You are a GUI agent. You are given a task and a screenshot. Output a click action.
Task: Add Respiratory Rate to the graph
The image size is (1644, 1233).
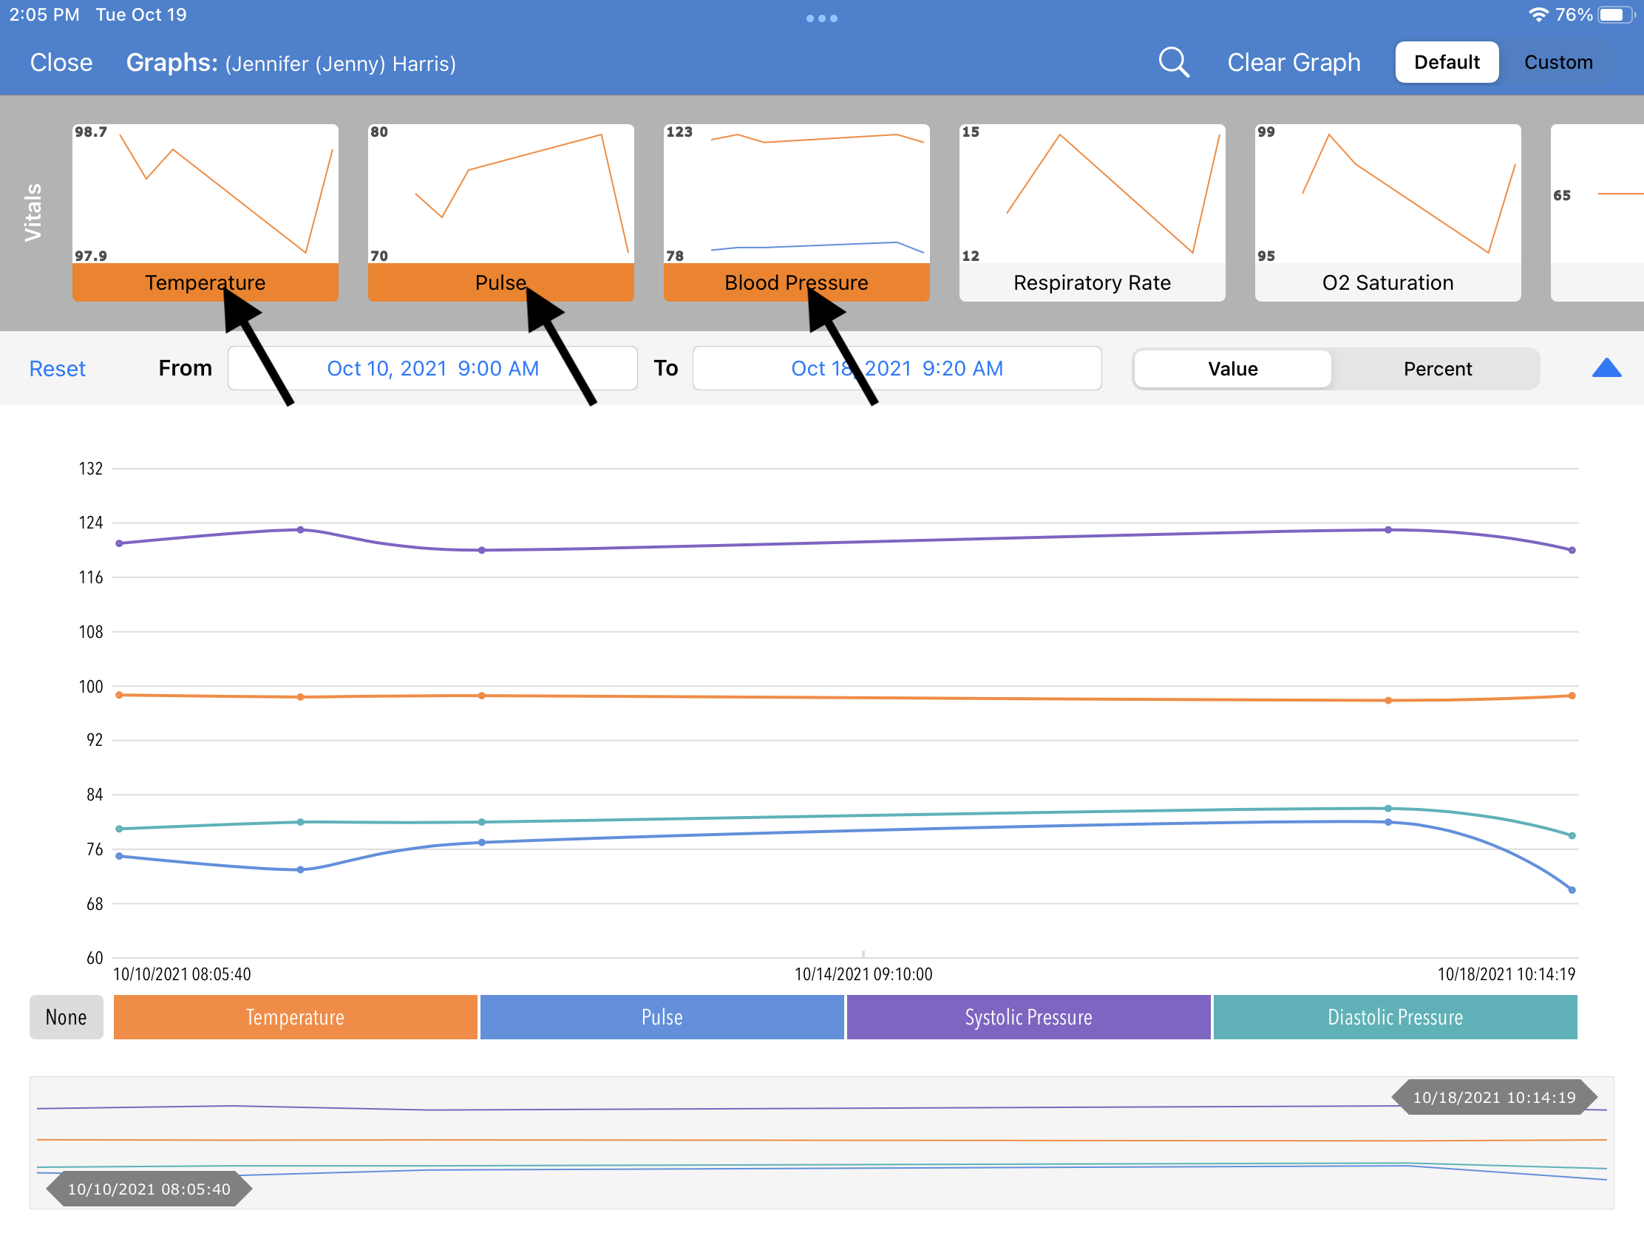[x=1092, y=213]
